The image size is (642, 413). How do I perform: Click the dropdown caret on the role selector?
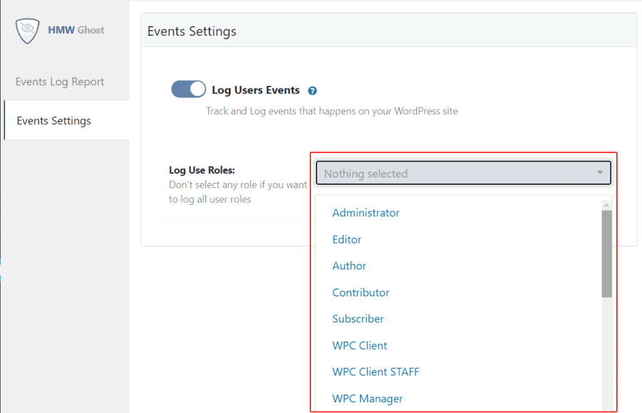click(x=600, y=174)
